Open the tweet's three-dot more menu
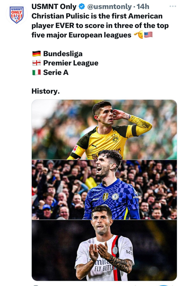The image size is (183, 286). click(x=173, y=6)
